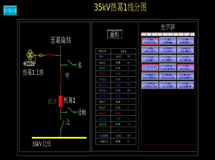Open middle alarm tile in first row
The width and height of the screenshot is (215, 160).
(x=168, y=41)
